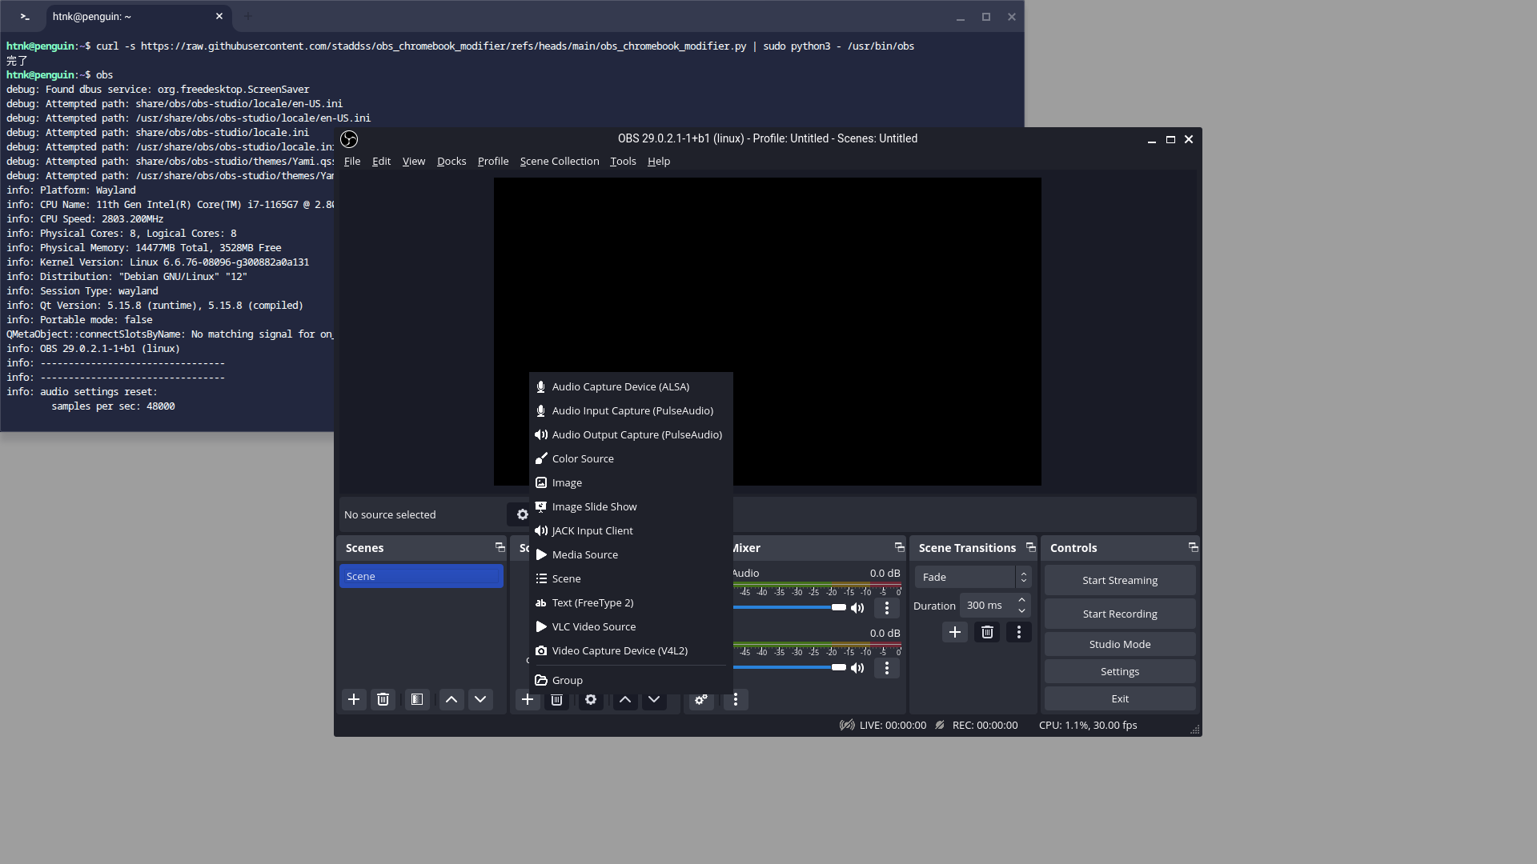Select the Scene entry in scenes list
Screen dimensions: 1537x864
pos(421,576)
